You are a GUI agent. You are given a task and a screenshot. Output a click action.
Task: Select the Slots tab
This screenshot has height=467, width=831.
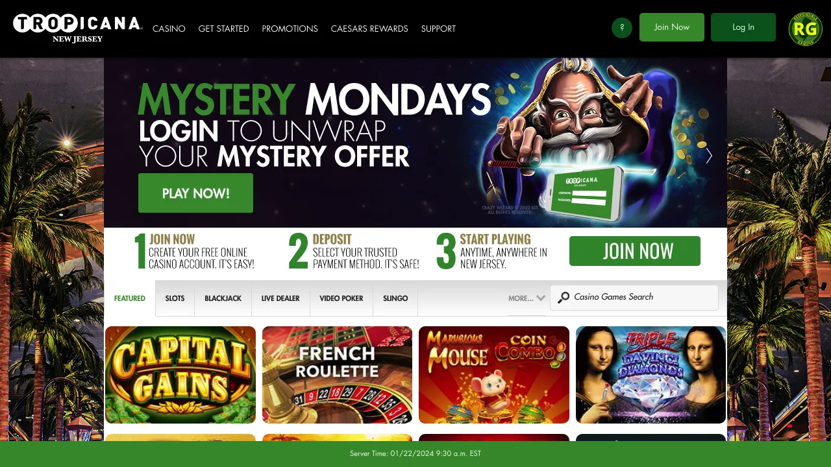175,298
